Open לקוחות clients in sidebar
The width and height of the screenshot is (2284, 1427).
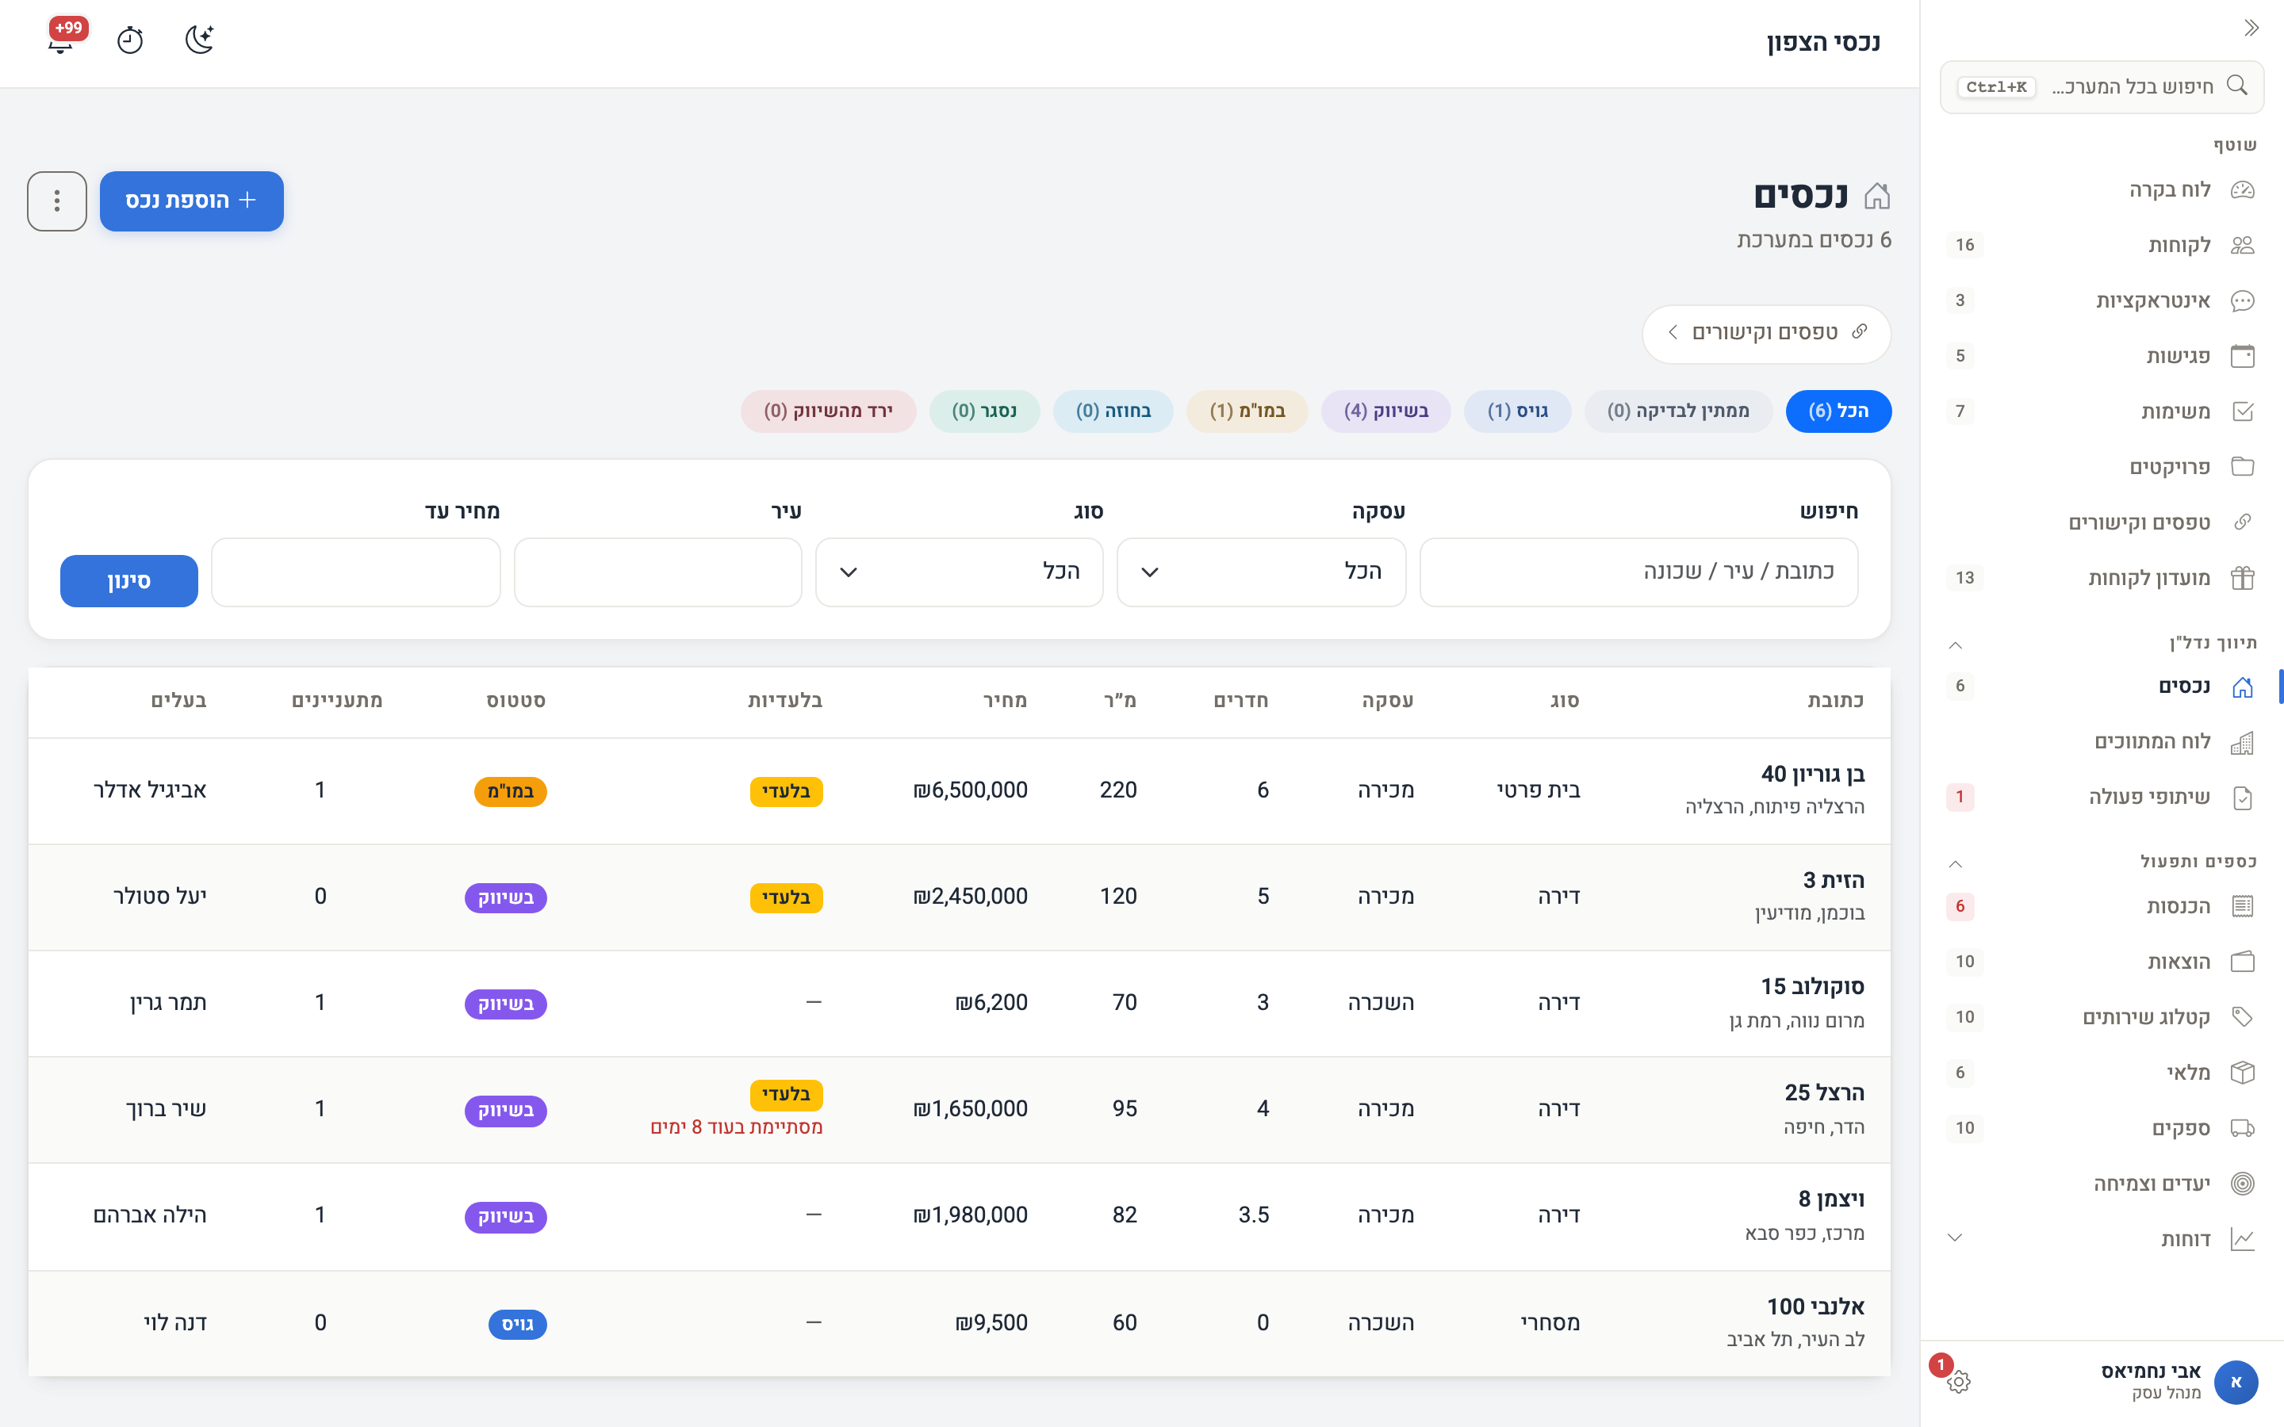pyautogui.click(x=2102, y=246)
